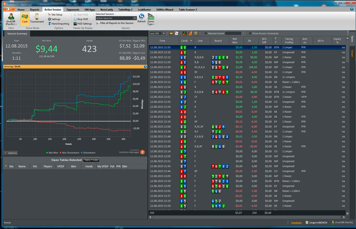Open the Last 250 hands dropdown
This screenshot has width=356, height=229.
pos(163,34)
